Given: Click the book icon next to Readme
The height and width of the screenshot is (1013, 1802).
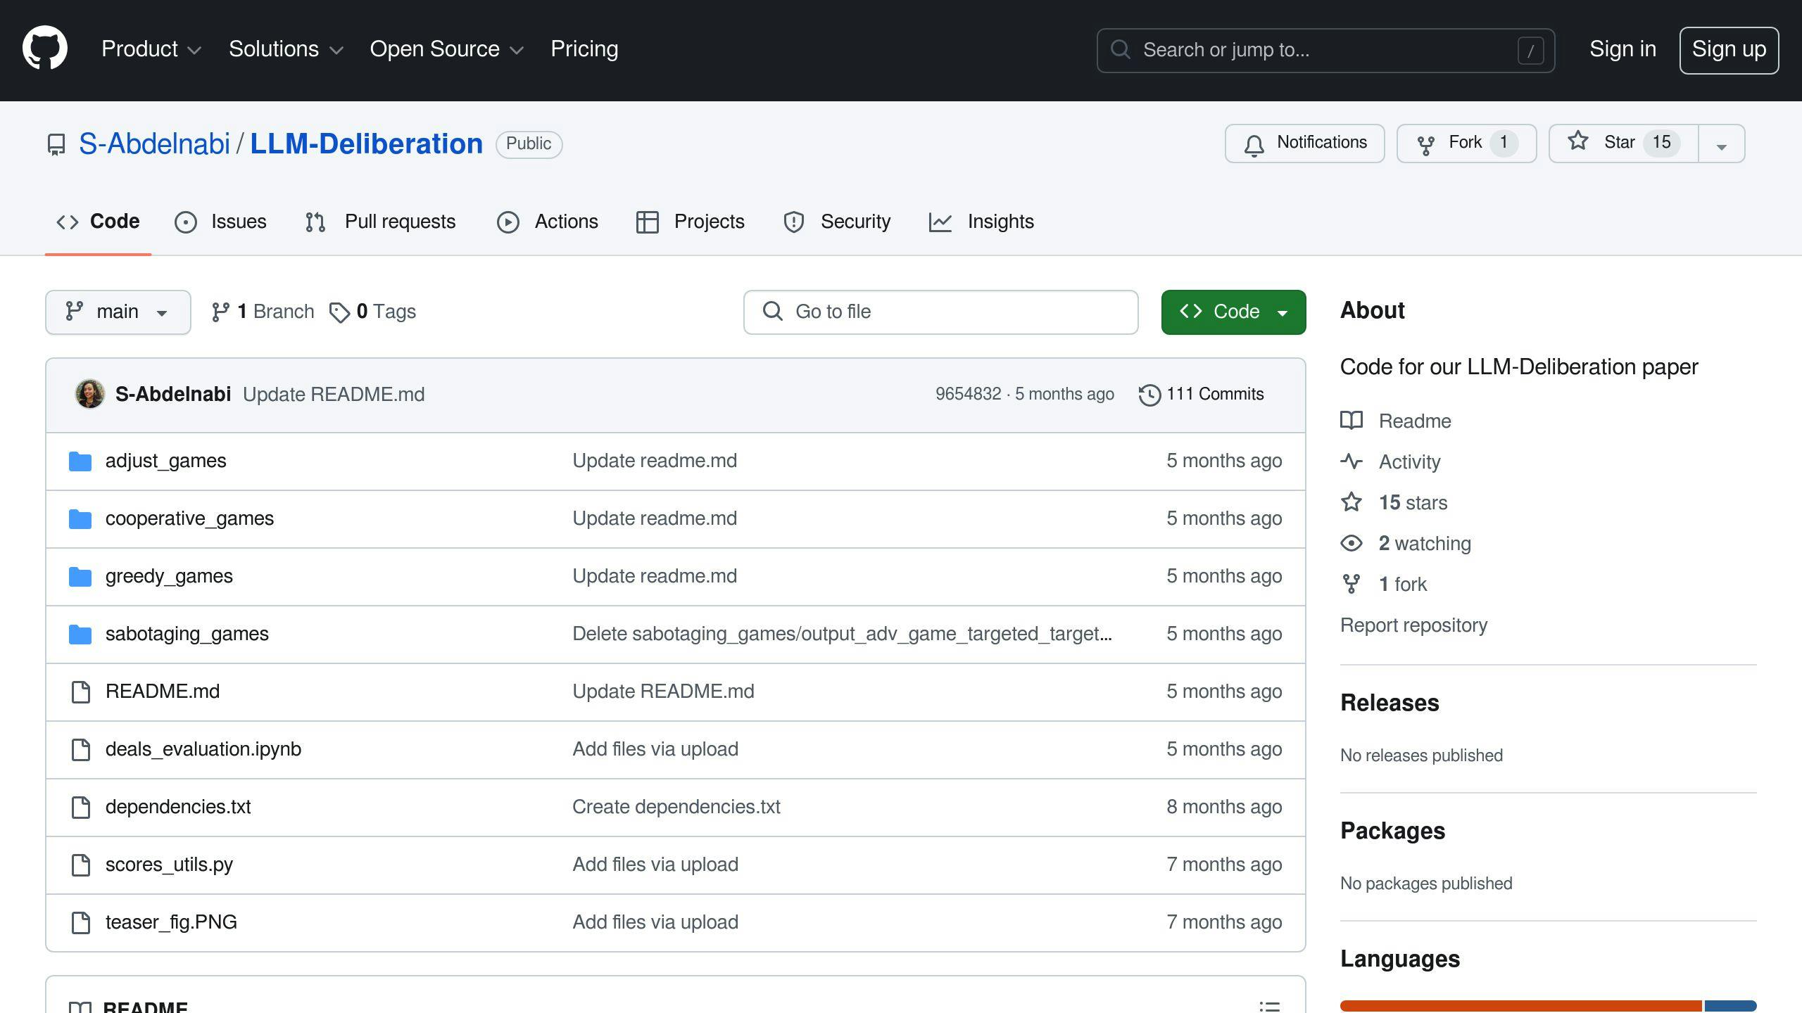Looking at the screenshot, I should [1351, 421].
